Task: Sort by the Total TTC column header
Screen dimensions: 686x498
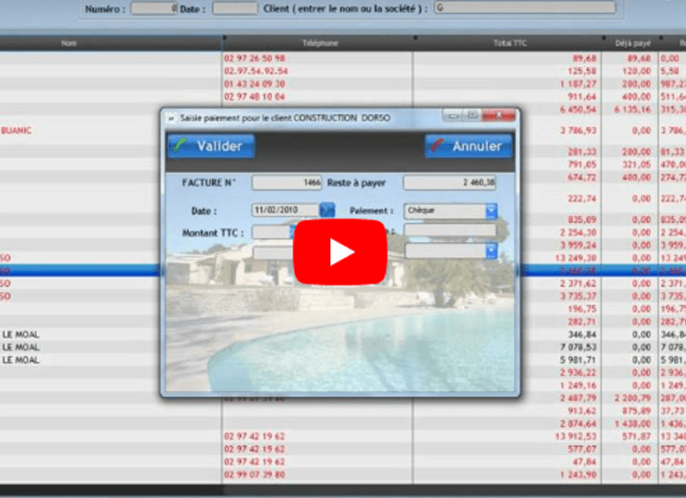Action: pos(508,41)
